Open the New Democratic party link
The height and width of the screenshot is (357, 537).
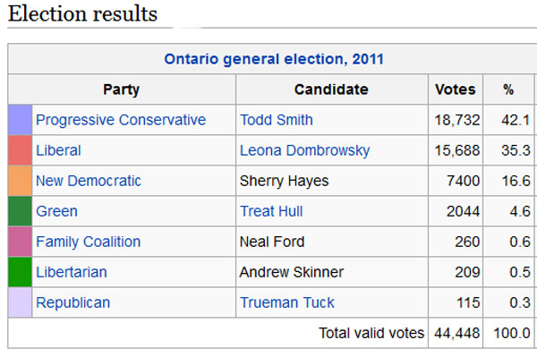(x=89, y=181)
